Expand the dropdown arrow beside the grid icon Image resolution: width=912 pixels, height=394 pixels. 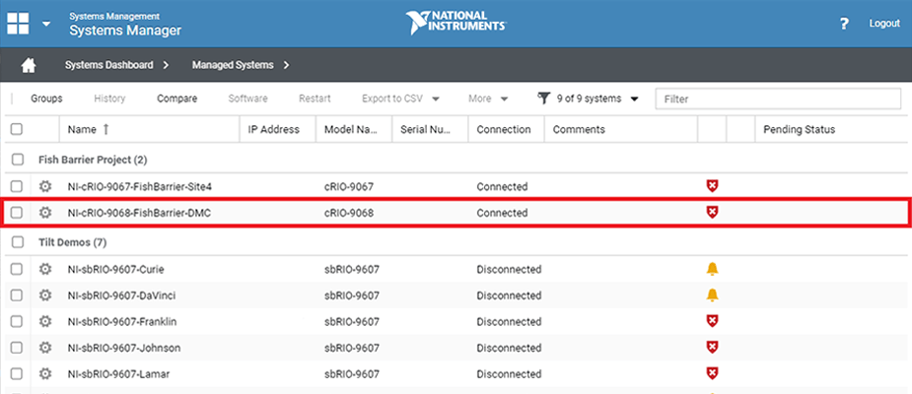46,24
